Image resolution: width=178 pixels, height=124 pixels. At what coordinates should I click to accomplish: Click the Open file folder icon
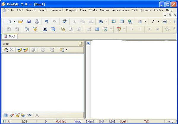(20, 22)
